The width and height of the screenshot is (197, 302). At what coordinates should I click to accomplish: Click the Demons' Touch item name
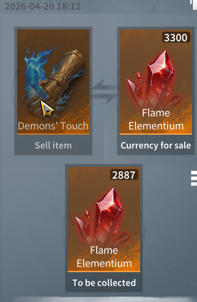(53, 126)
